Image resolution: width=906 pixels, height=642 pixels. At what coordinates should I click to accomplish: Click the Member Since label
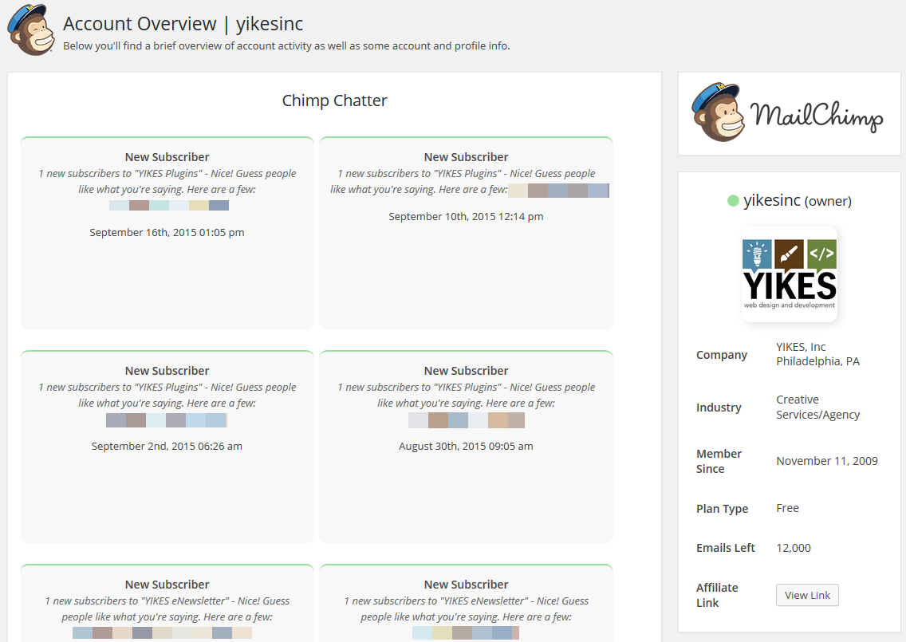pyautogui.click(x=719, y=461)
